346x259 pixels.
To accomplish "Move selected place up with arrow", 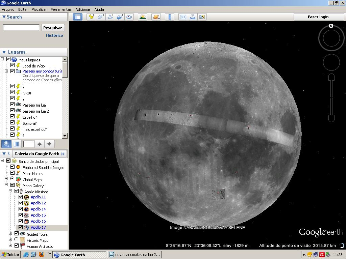I will click(40, 144).
